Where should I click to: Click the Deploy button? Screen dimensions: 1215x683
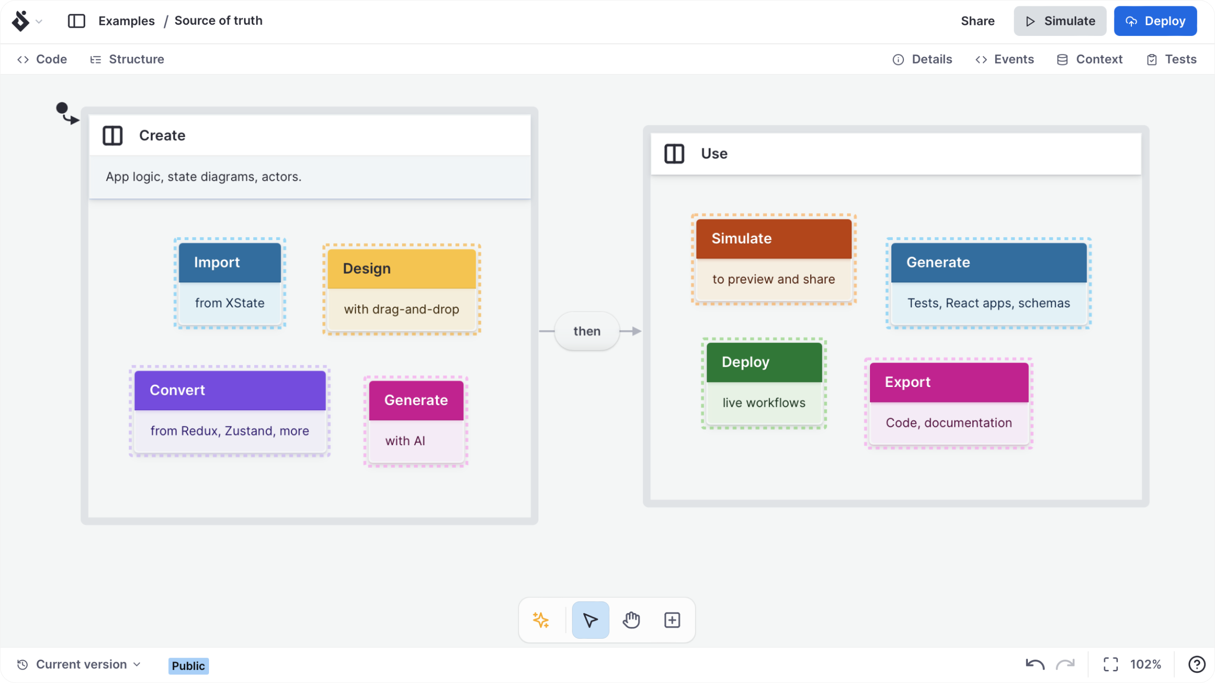(1155, 21)
